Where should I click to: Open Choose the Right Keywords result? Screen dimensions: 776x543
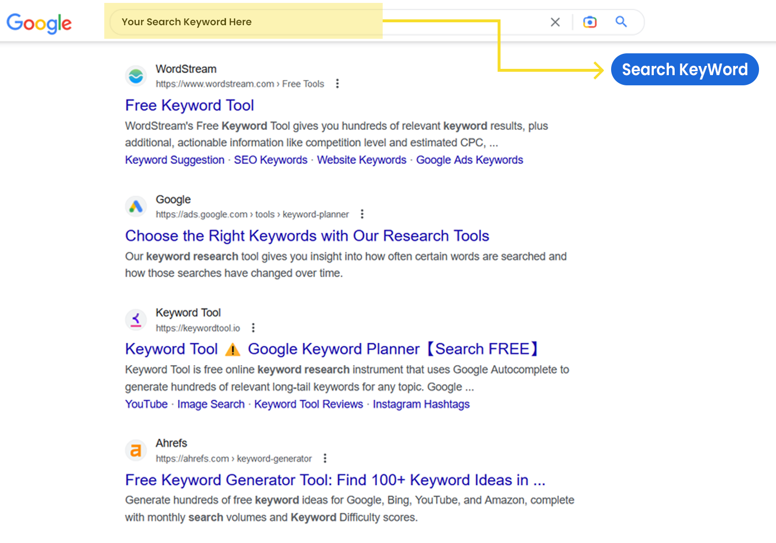coord(307,236)
